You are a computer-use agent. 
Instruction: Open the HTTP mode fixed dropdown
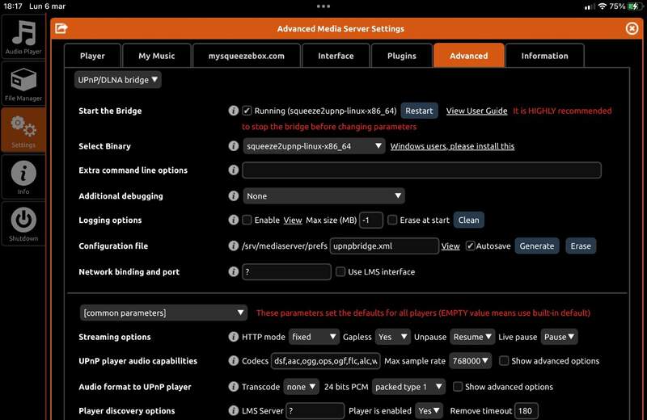pyautogui.click(x=314, y=337)
